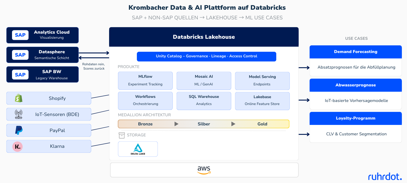
Task: Click 'IoT-basierte Vorhersagemodelle' text
Action: (356, 101)
